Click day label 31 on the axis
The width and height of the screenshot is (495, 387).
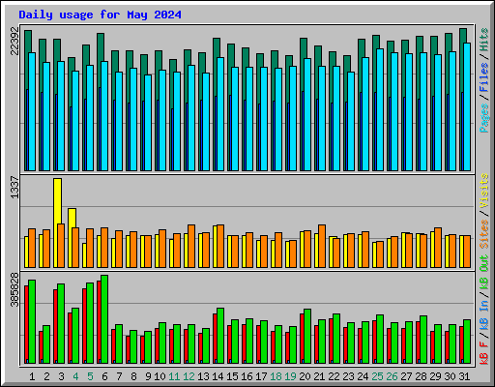click(464, 376)
